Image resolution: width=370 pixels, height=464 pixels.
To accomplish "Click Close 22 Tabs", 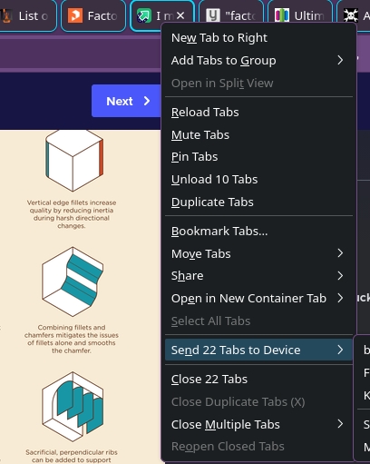I will tap(258, 379).
